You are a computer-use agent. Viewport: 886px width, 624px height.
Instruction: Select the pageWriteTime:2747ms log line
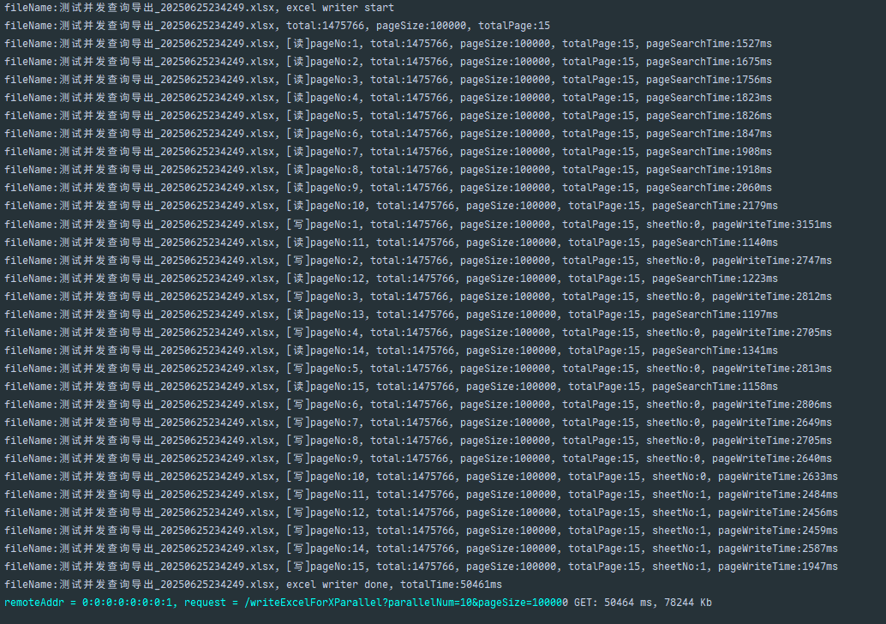click(x=417, y=261)
